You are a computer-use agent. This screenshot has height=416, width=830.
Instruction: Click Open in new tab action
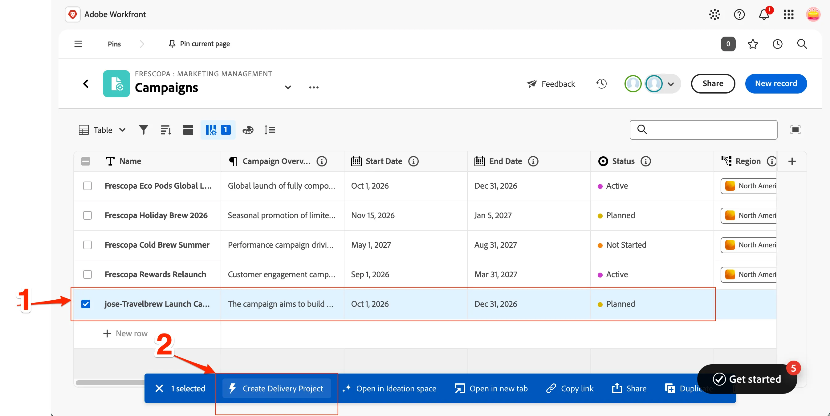(491, 389)
